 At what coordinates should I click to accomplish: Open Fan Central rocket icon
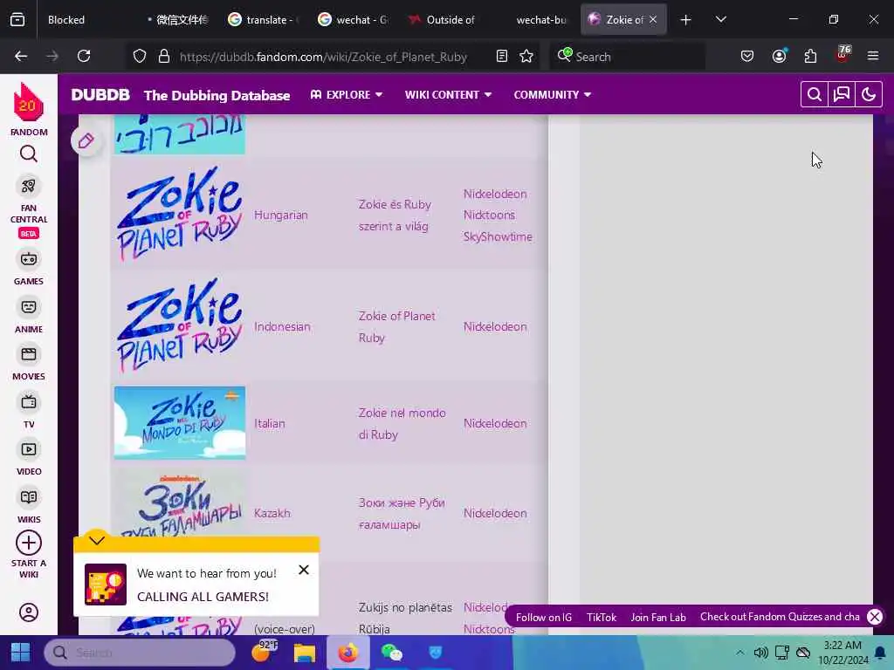(29, 186)
